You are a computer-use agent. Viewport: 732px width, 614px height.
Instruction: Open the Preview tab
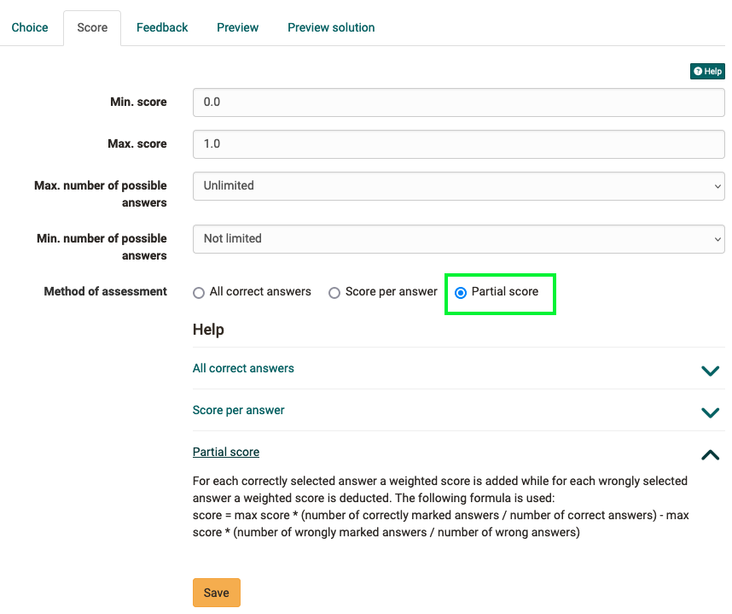click(x=237, y=27)
